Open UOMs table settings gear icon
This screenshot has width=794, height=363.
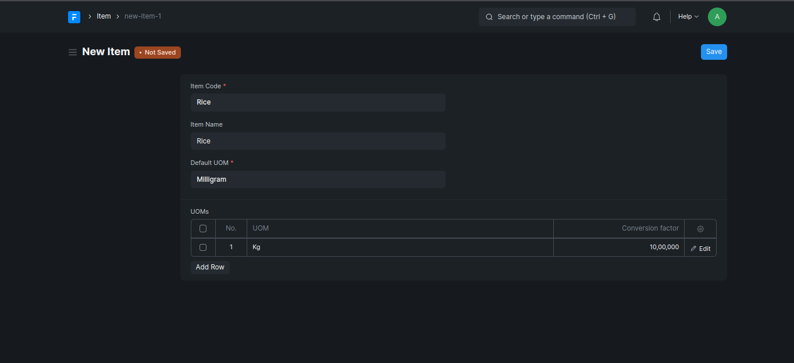coord(700,229)
